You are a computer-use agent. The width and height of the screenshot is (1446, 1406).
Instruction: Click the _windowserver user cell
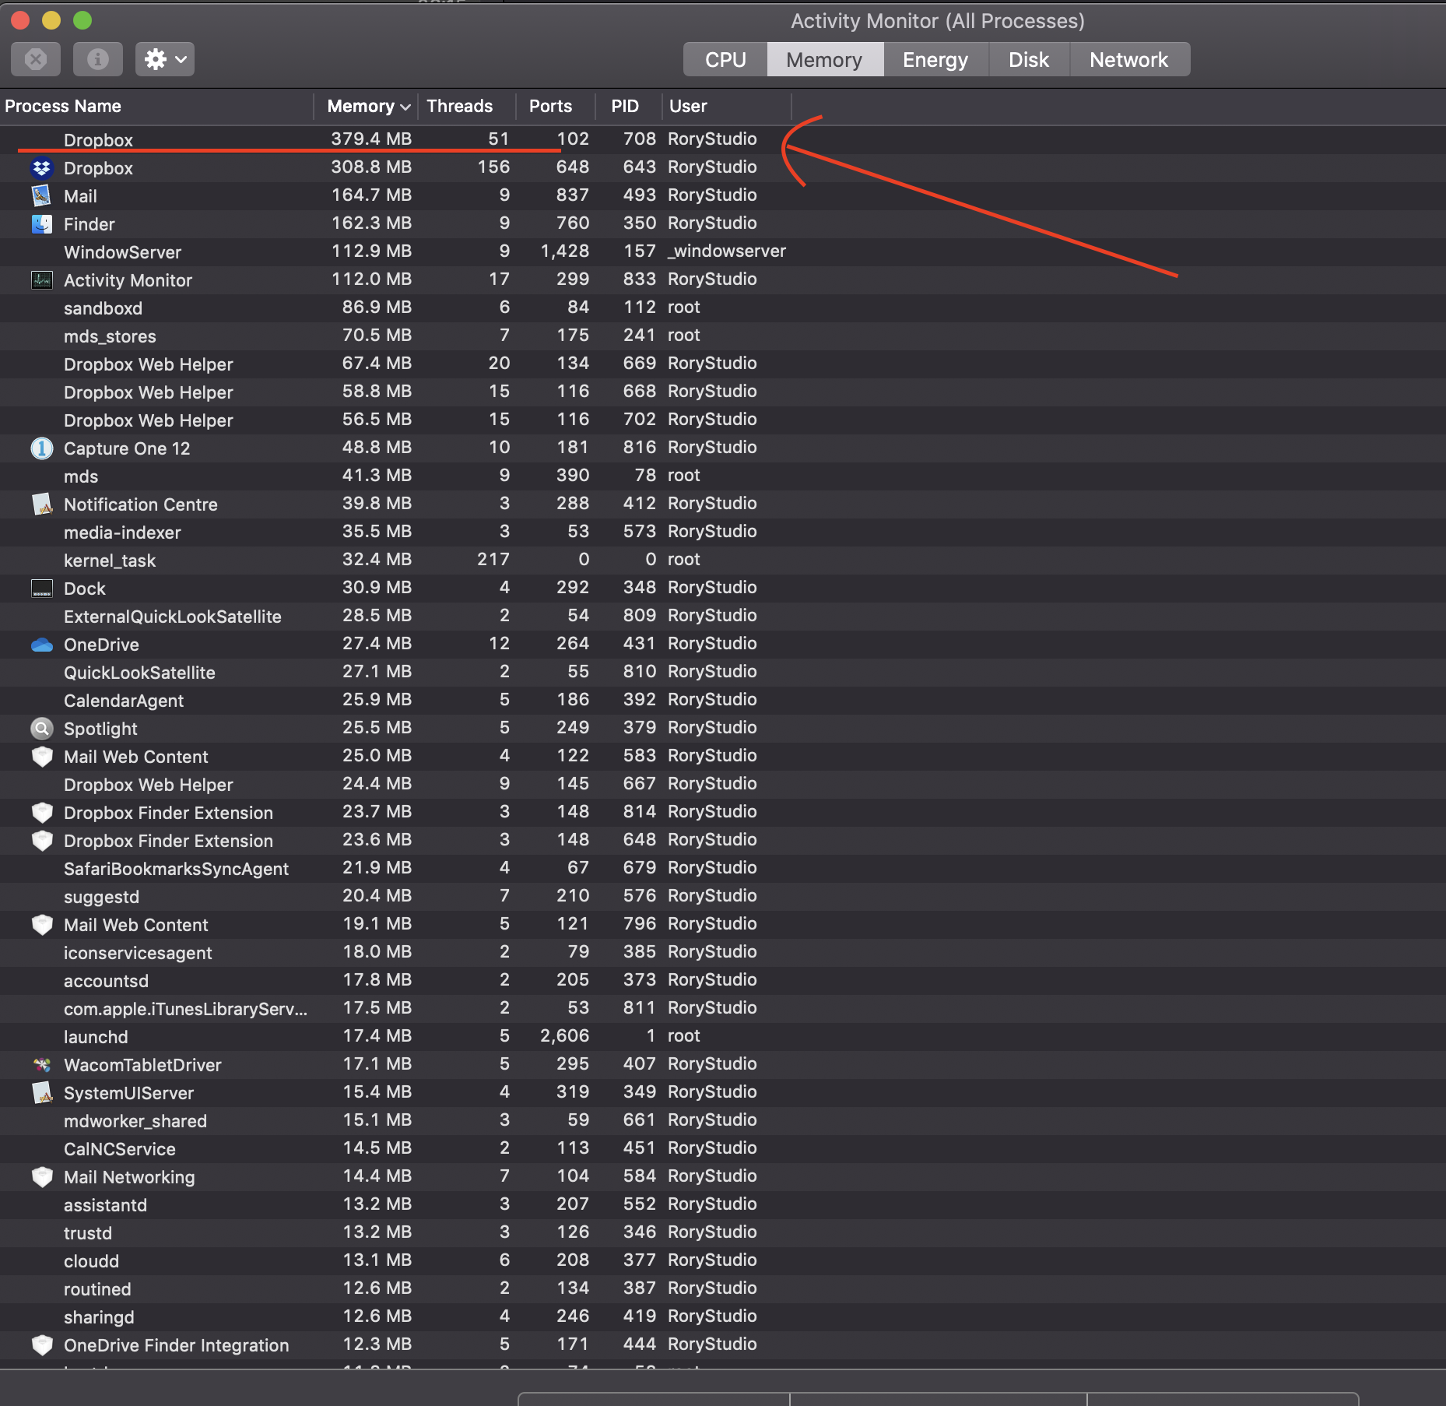pos(727,251)
